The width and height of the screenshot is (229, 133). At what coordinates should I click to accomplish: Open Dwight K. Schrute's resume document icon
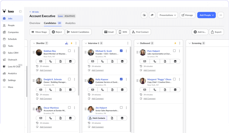click(x=60, y=90)
